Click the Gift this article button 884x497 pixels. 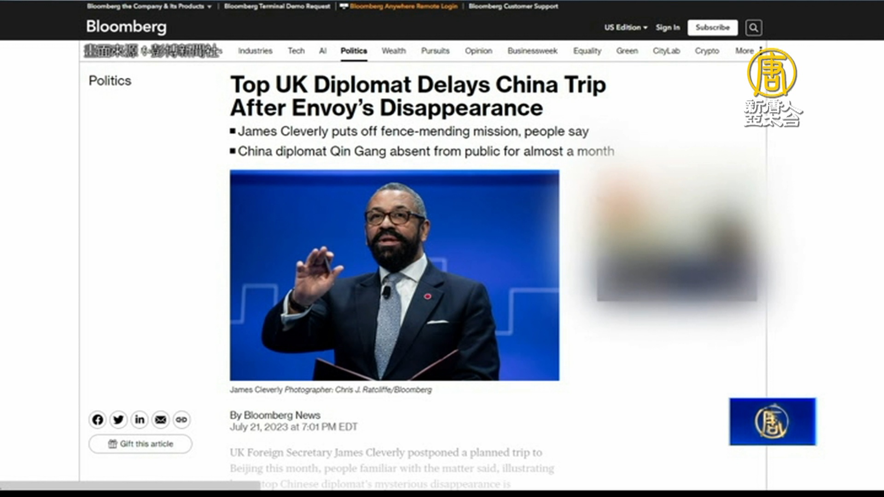[x=140, y=444]
